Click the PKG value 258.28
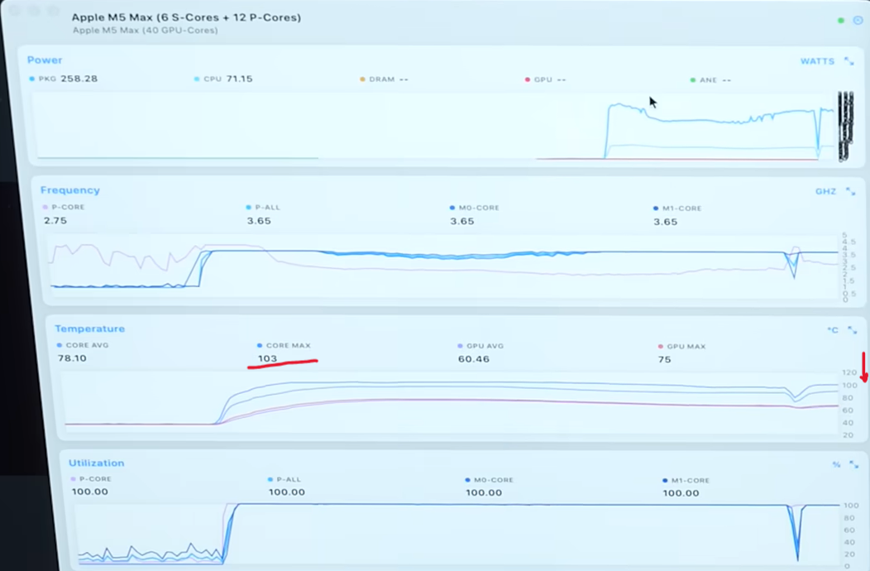This screenshot has width=870, height=571. tap(79, 79)
